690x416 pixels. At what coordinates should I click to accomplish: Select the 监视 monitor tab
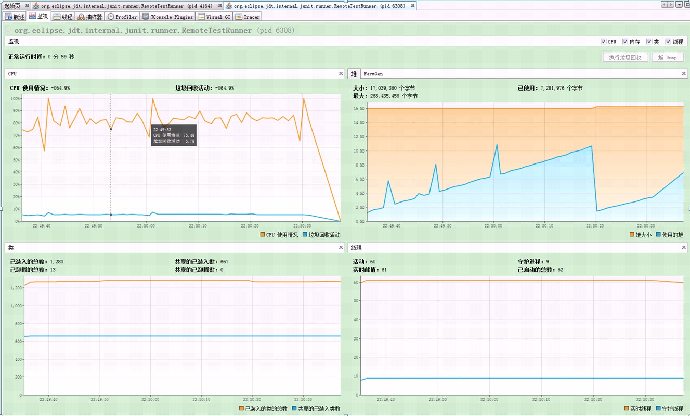(38, 17)
